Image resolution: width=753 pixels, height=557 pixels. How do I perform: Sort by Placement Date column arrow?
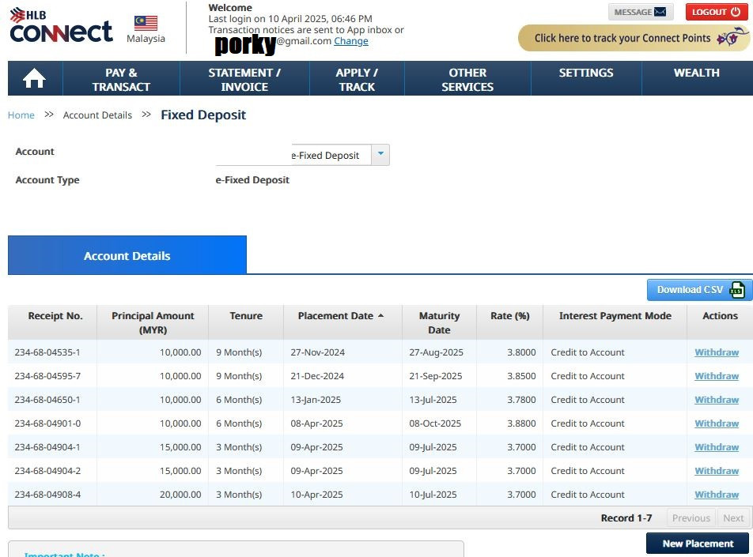pos(380,316)
